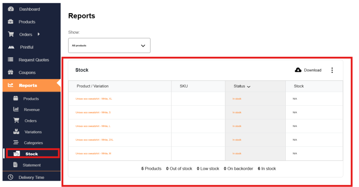Image resolution: width=359 pixels, height=187 pixels.
Task: Expand the Orders submenu arrow
Action: coord(39,34)
